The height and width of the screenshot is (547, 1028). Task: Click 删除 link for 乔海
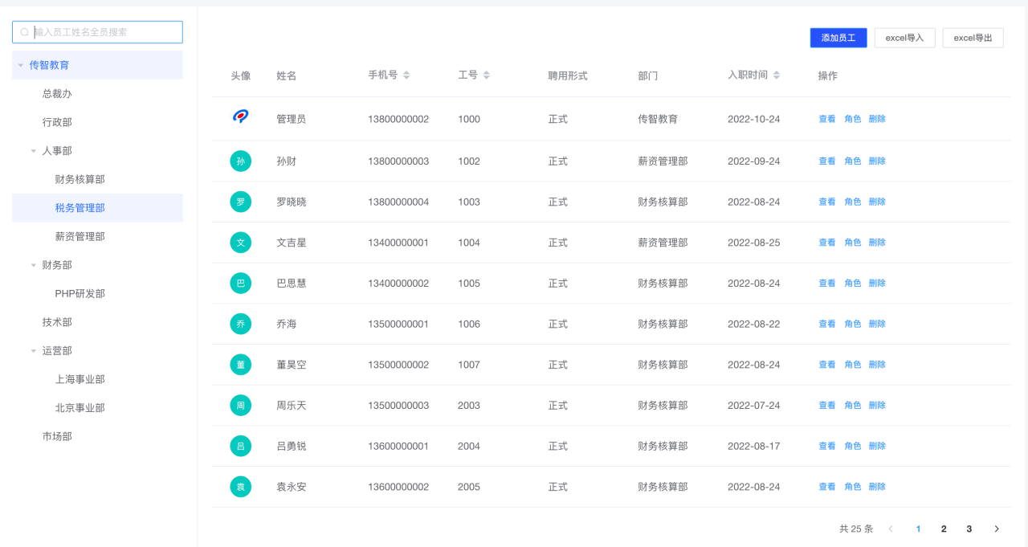(877, 324)
